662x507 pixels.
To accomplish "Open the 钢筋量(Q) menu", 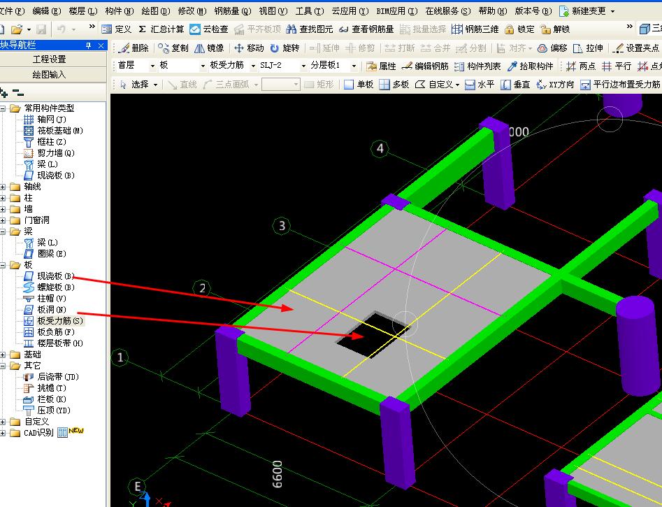I will pyautogui.click(x=233, y=11).
